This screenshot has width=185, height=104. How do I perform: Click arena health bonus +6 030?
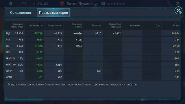(78, 34)
